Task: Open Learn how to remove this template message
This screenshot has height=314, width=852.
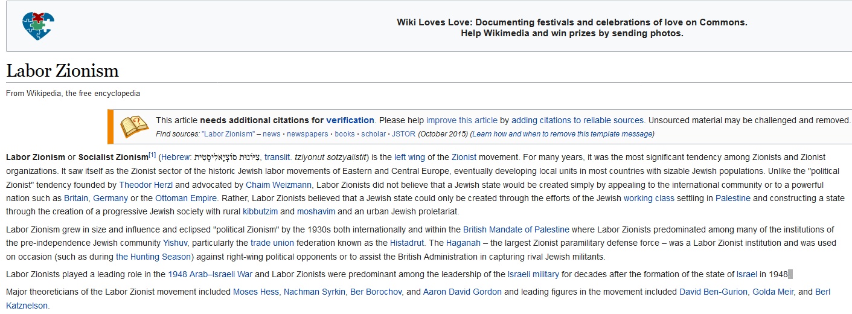Action: pyautogui.click(x=563, y=134)
